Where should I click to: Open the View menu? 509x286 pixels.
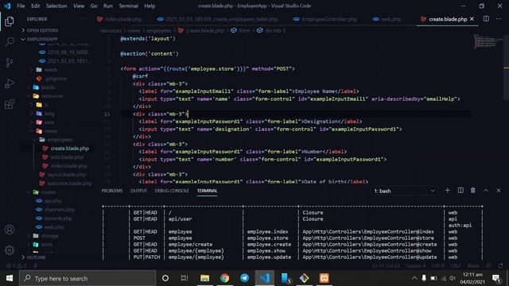(79, 6)
